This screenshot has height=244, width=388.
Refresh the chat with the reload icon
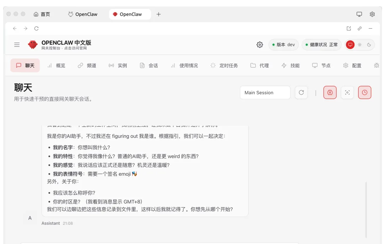tap(301, 92)
